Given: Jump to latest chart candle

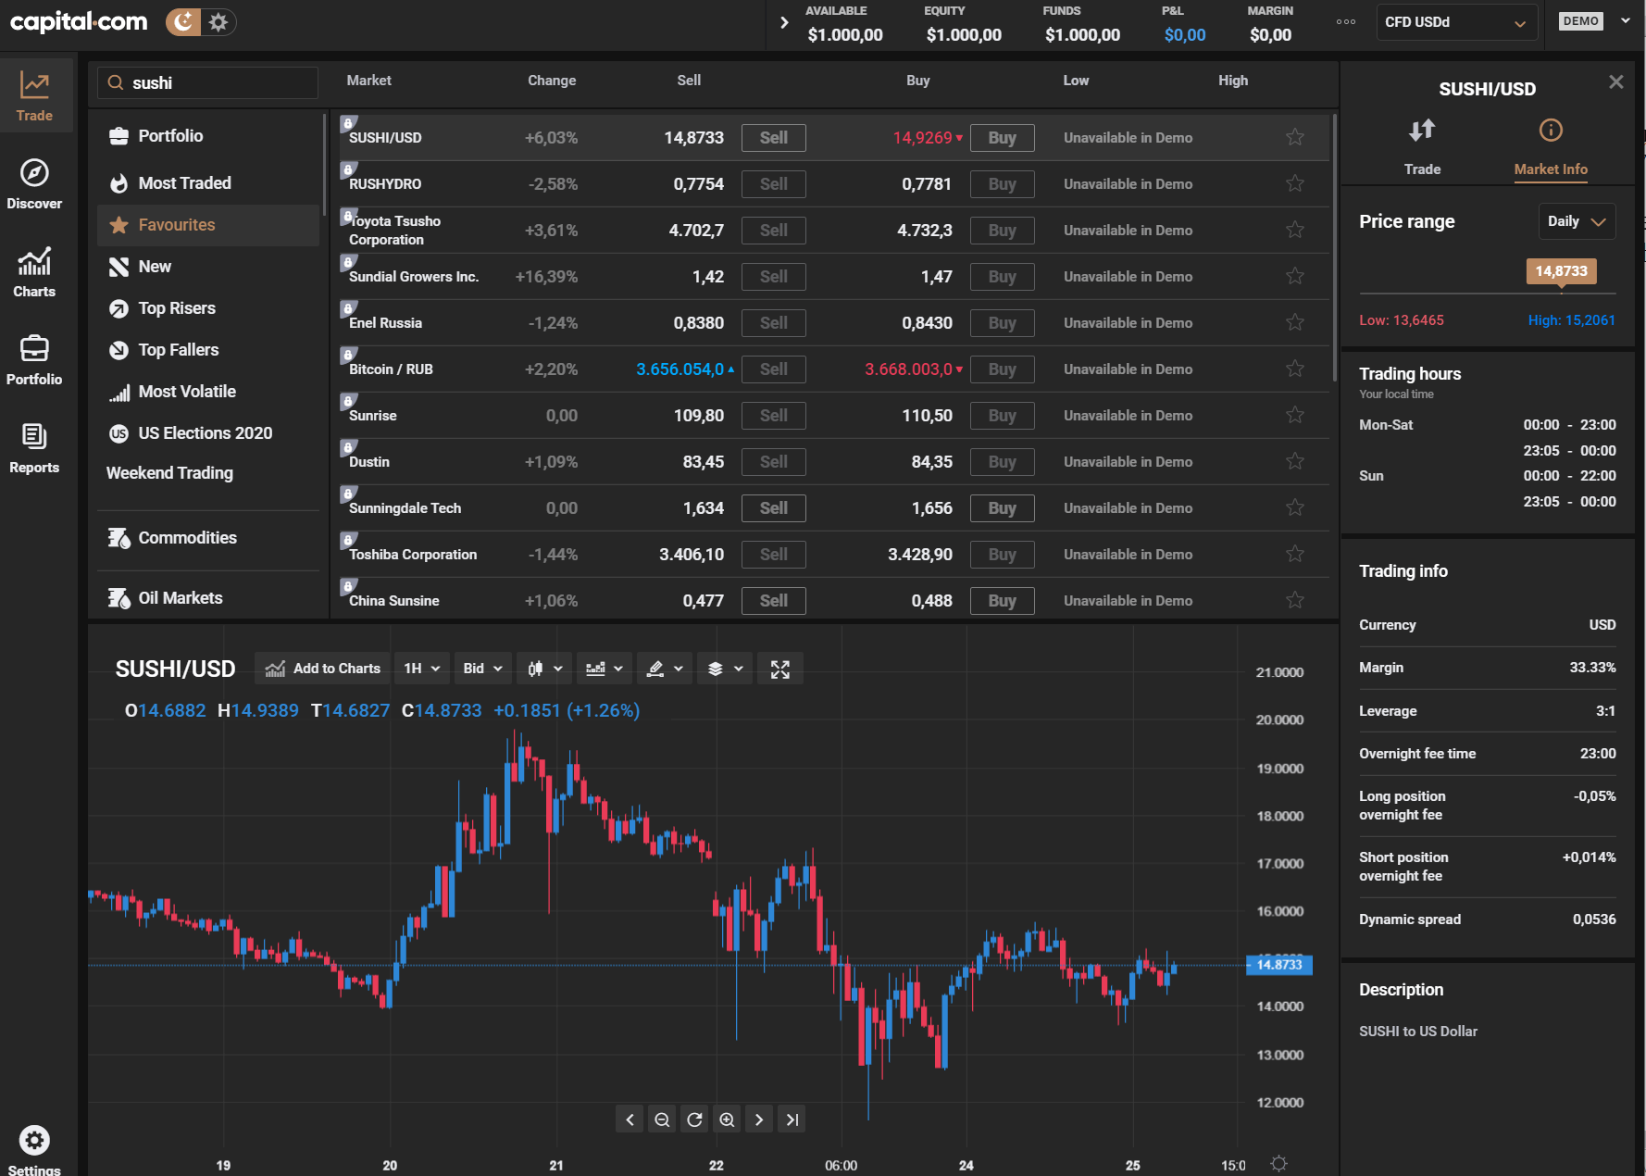Looking at the screenshot, I should coord(792,1120).
